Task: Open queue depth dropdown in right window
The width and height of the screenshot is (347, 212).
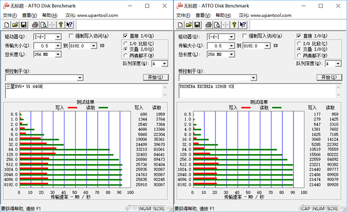Action: tap(338, 64)
